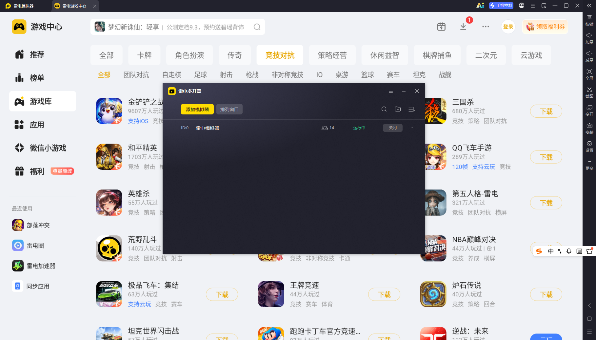Open the 按键 keymapping tool in right sidebar
Viewport: 596px width, 340px height.
(x=589, y=20)
